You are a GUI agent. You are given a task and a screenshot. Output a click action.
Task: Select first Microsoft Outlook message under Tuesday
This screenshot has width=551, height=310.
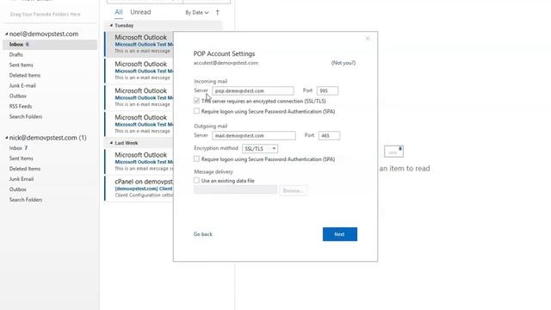(139, 44)
